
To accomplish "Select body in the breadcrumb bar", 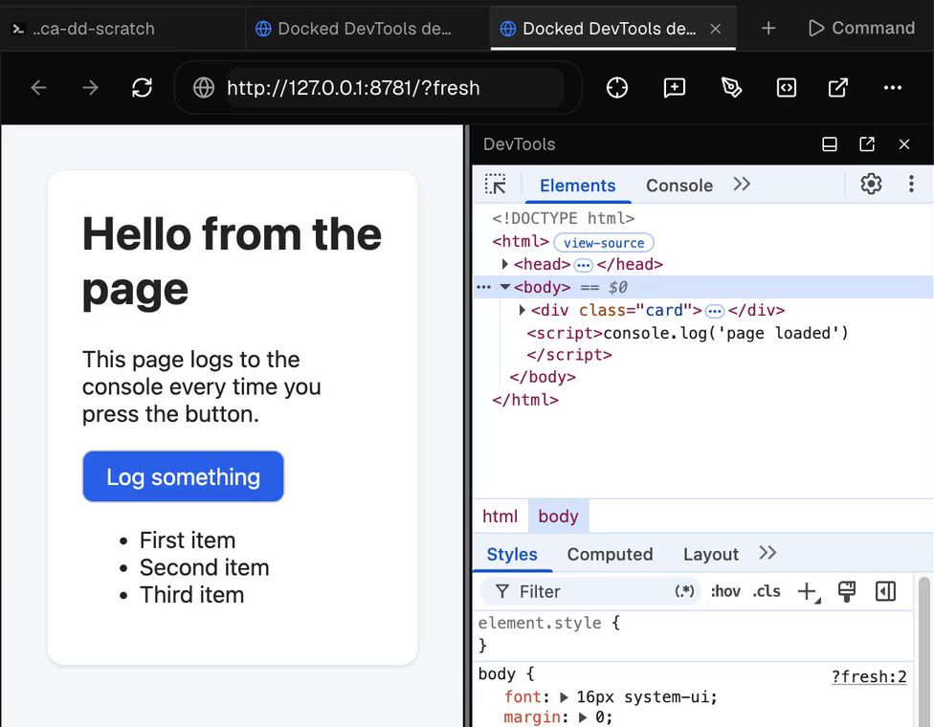I will pyautogui.click(x=558, y=517).
